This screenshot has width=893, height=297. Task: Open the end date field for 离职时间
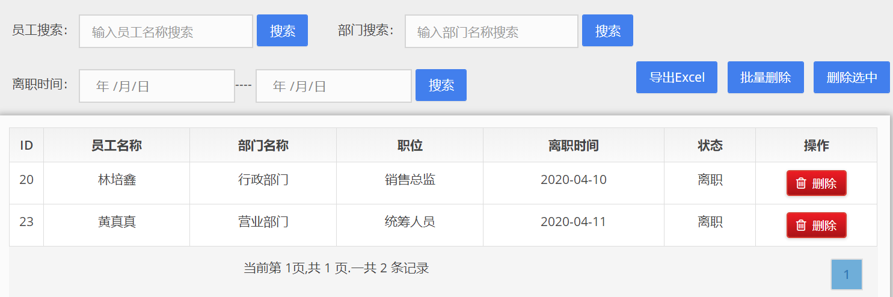tap(334, 86)
